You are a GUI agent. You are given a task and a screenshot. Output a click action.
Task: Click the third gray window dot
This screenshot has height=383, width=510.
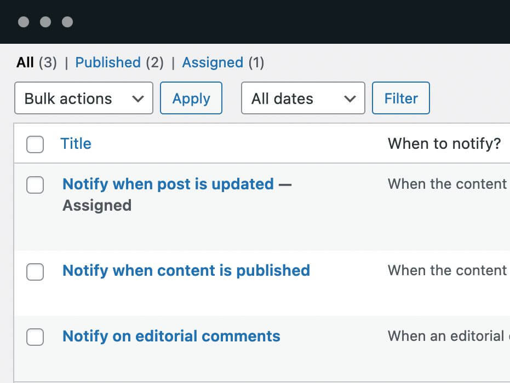67,22
